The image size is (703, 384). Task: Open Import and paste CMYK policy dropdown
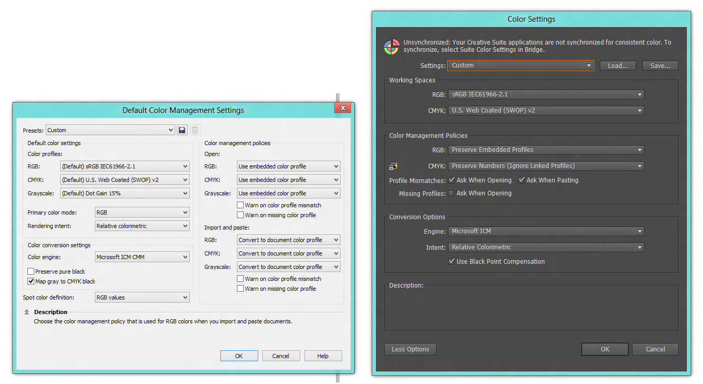[289, 253]
